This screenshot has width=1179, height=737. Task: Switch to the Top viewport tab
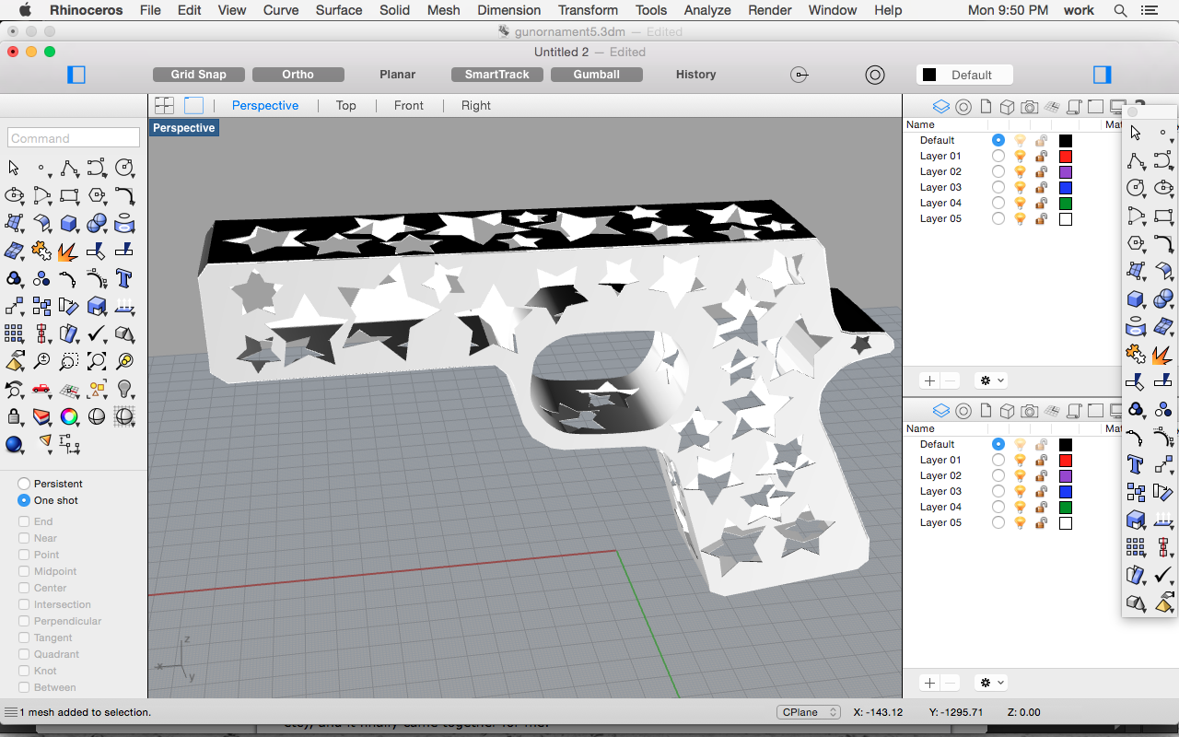[x=346, y=106]
